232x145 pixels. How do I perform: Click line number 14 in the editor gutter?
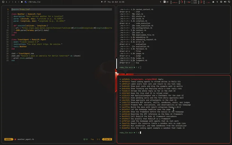click(x=8, y=40)
